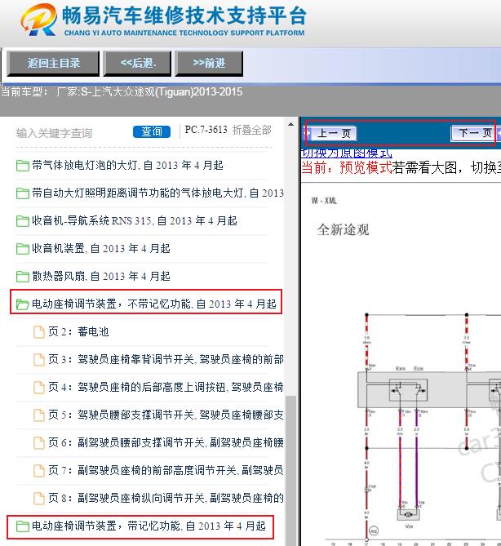Open 页 3：驾驶员座椅靠背调节开关 page
The width and height of the screenshot is (501, 546).
pyautogui.click(x=166, y=359)
